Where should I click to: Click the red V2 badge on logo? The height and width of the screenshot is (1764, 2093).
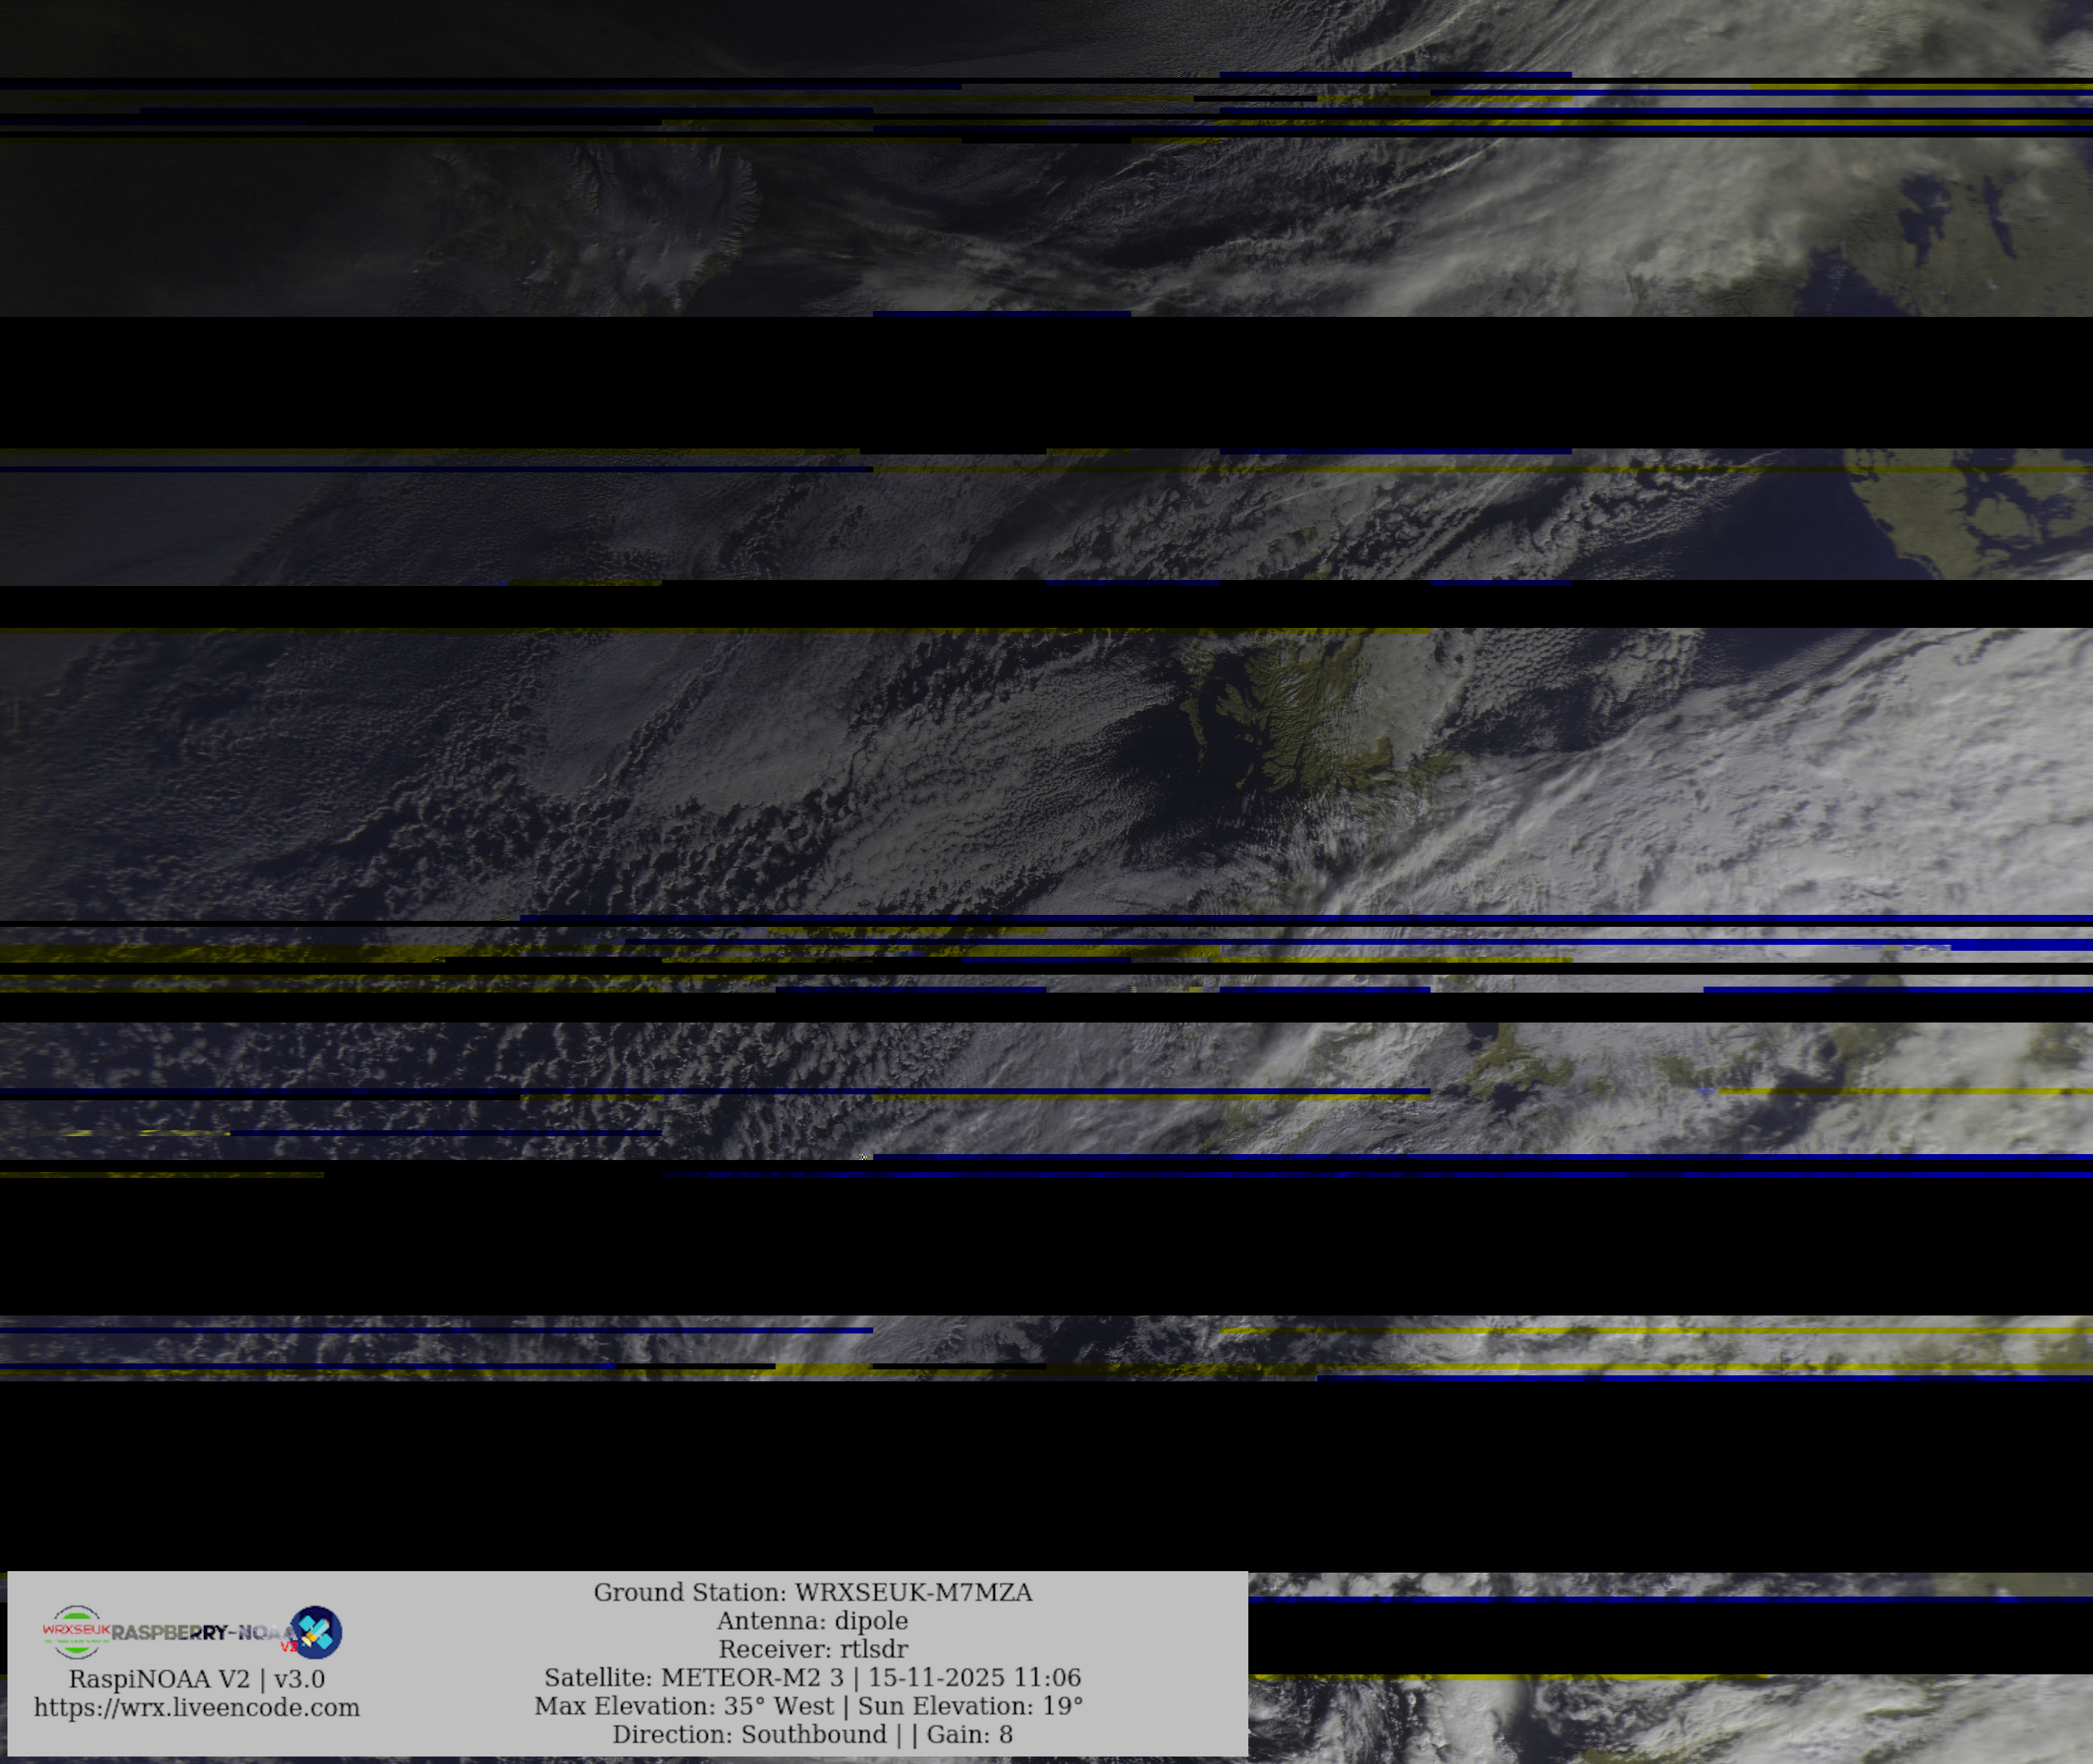(x=288, y=1646)
